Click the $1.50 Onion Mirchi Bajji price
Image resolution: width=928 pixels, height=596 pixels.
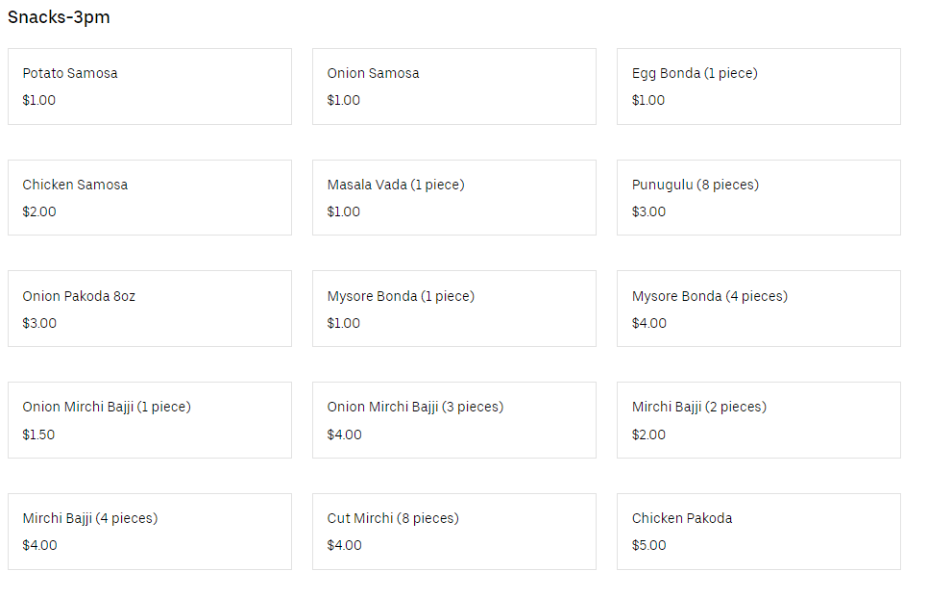click(x=38, y=435)
